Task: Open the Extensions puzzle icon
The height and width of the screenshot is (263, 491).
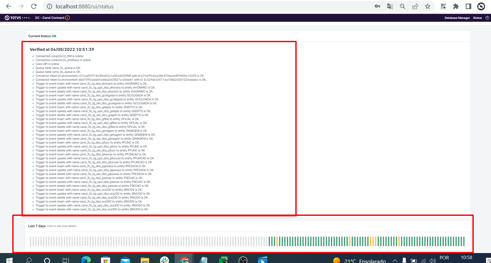Action: 456,6
